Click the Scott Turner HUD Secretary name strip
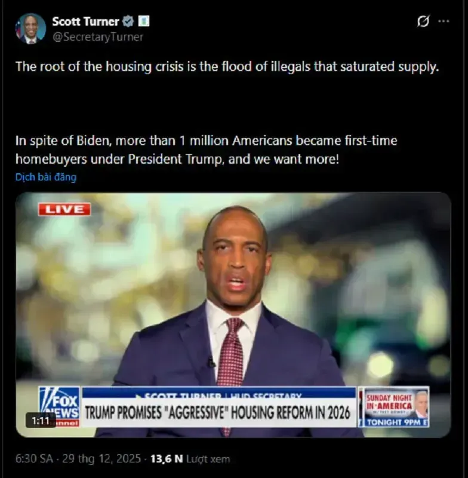 218,393
